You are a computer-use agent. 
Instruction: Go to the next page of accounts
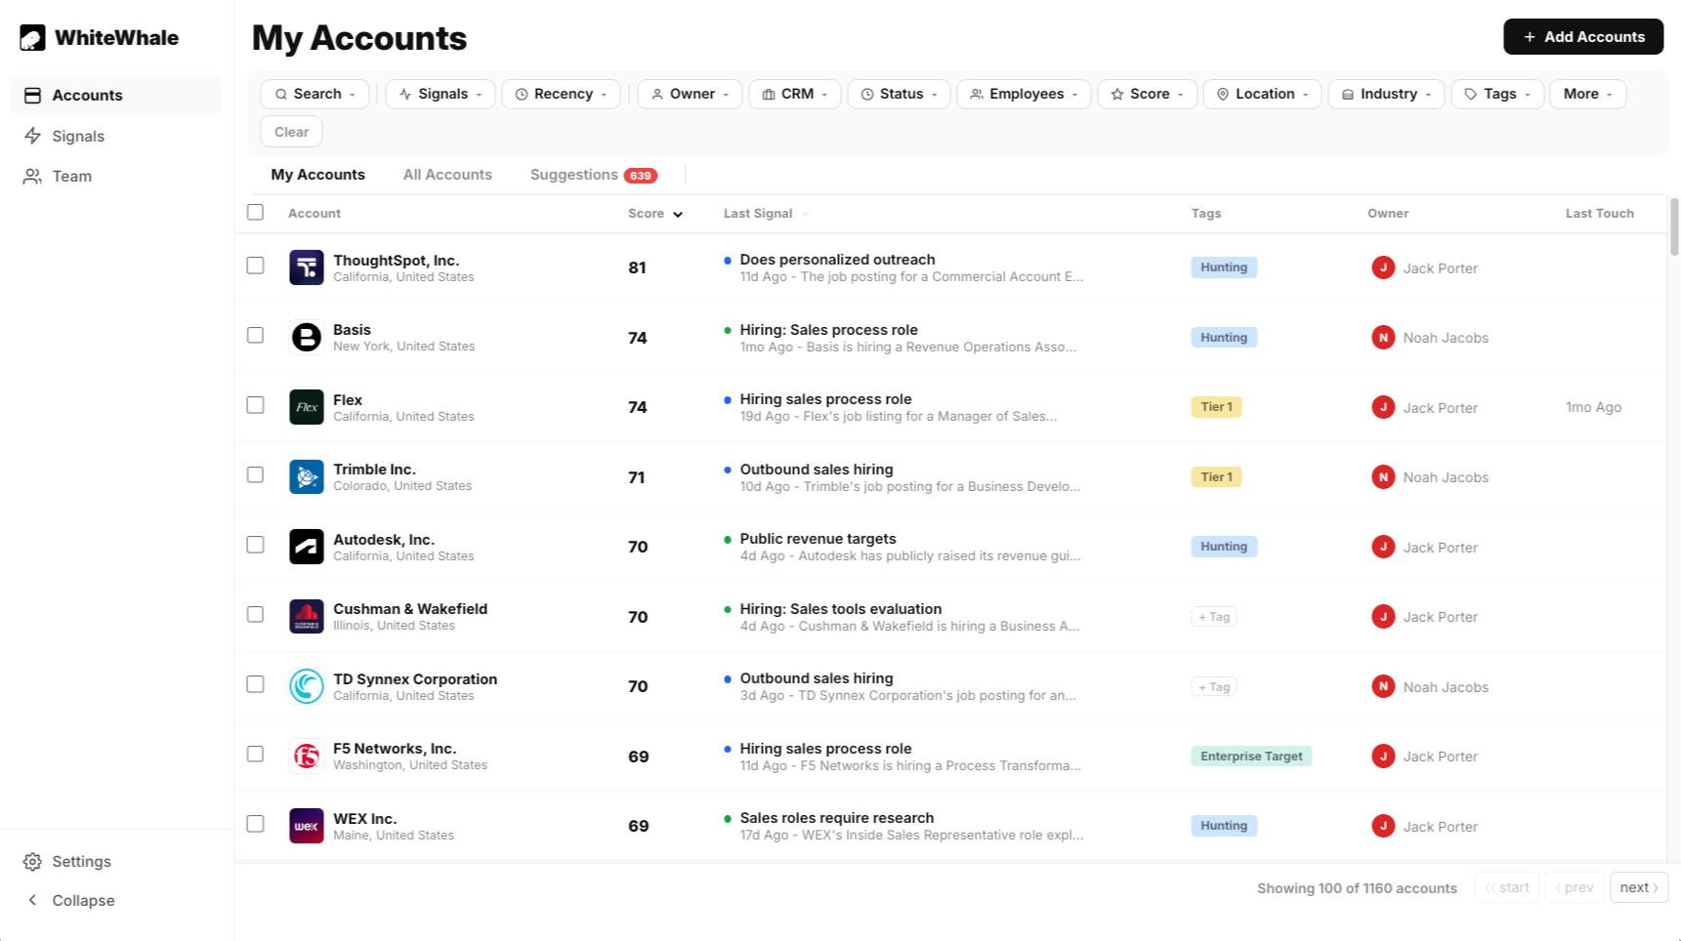coord(1639,887)
